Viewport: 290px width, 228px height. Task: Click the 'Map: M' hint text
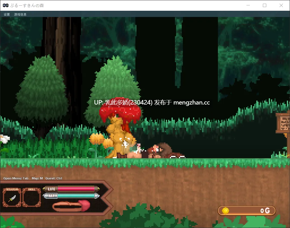(37, 178)
